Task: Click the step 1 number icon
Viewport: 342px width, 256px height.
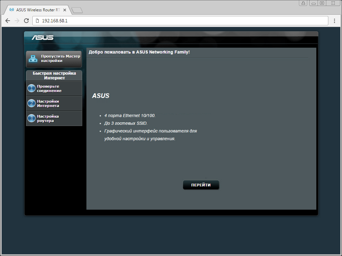Action: pyautogui.click(x=31, y=88)
